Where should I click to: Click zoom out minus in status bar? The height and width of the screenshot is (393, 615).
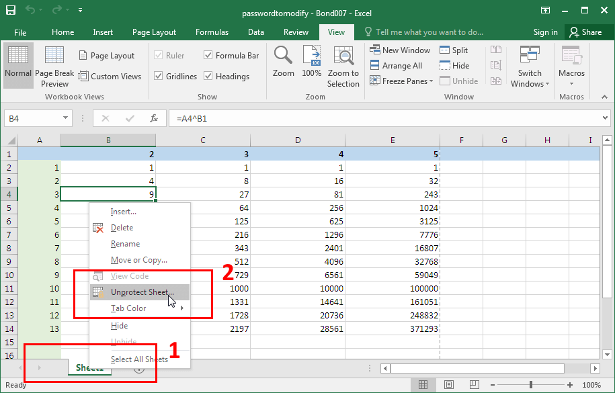click(493, 385)
